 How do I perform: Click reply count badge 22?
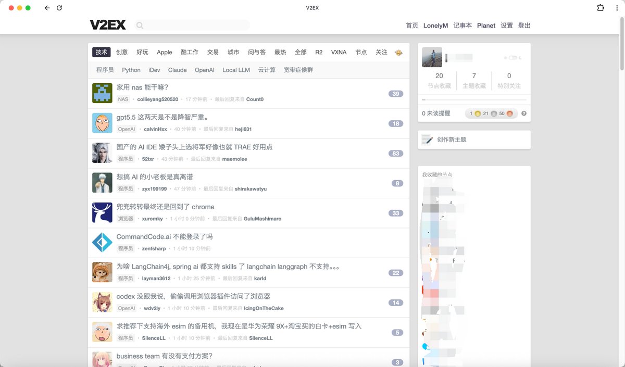(396, 273)
